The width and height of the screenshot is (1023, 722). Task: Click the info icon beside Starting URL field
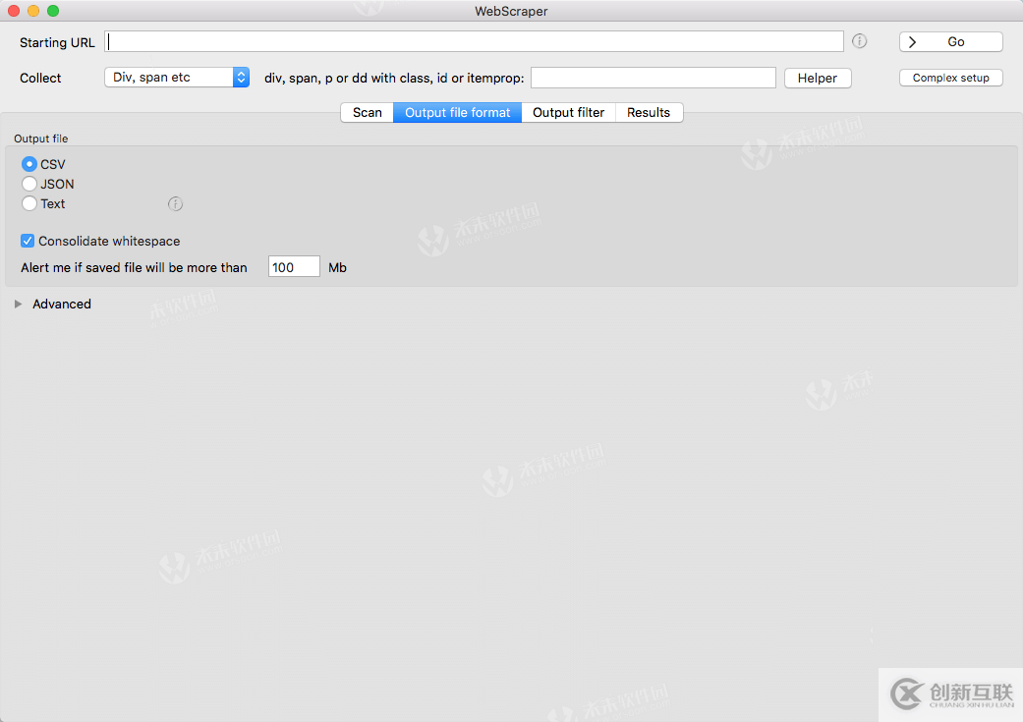pyautogui.click(x=859, y=41)
